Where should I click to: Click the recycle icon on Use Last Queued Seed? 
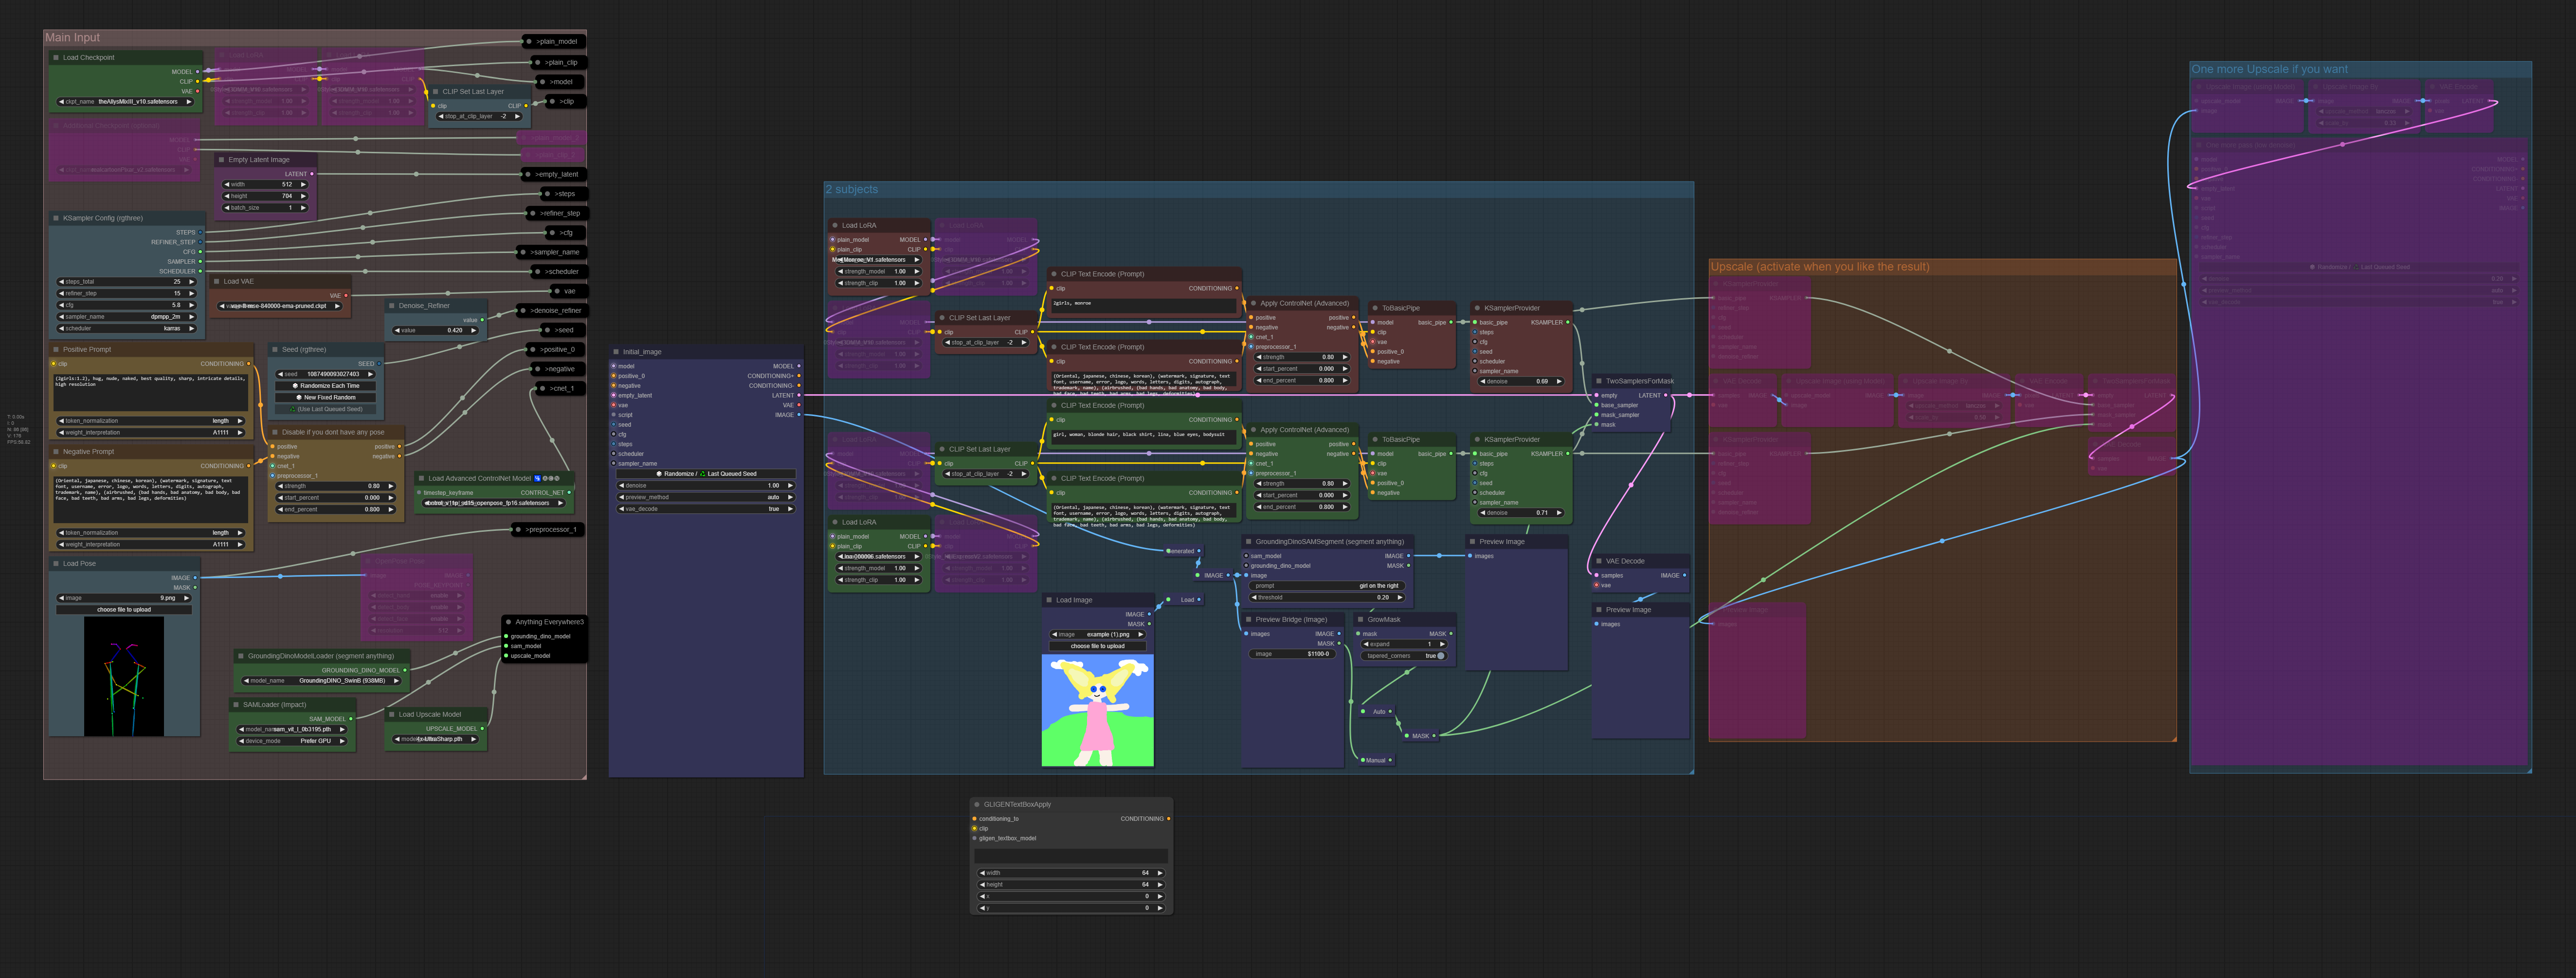click(293, 409)
